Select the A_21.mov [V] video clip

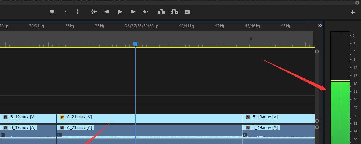[149, 119]
